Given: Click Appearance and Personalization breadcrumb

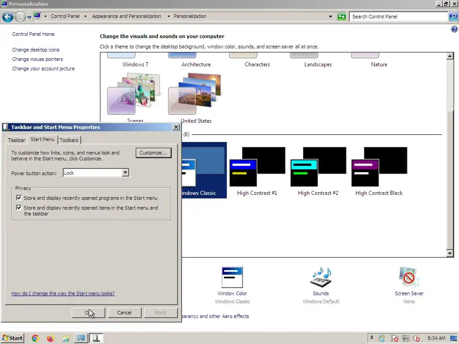Looking at the screenshot, I should tap(126, 17).
